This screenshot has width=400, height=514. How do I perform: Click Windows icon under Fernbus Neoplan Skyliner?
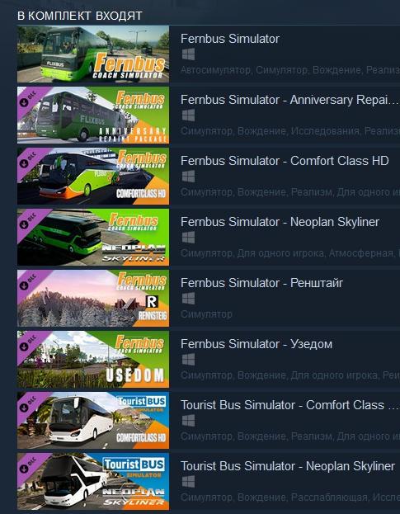point(188,238)
